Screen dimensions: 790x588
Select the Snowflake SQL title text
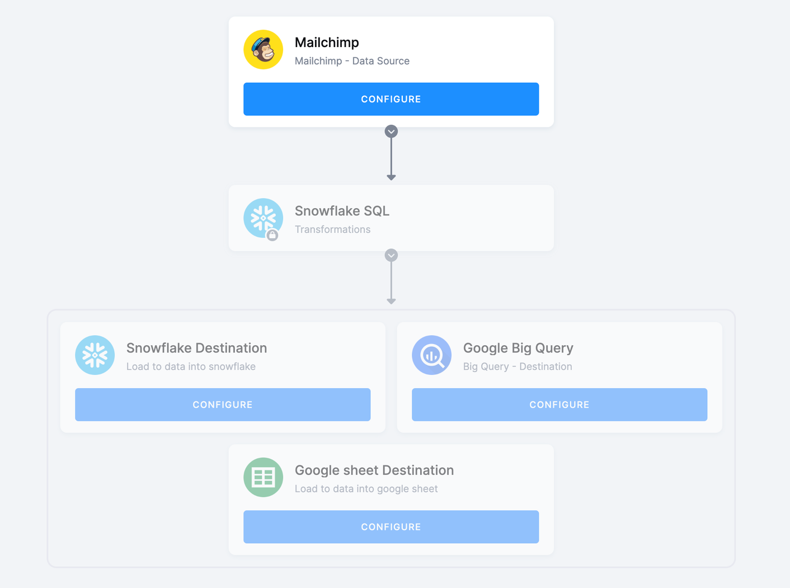(x=342, y=211)
